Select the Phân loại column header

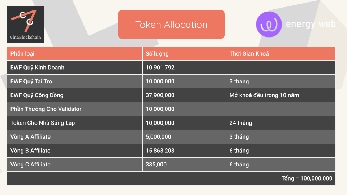click(x=75, y=54)
